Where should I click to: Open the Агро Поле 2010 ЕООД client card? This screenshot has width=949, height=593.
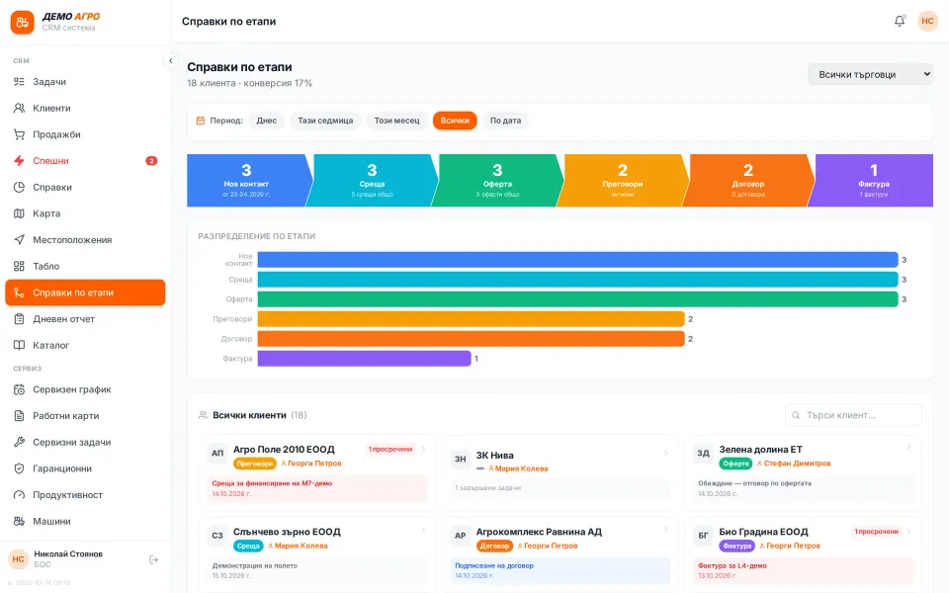coord(316,472)
